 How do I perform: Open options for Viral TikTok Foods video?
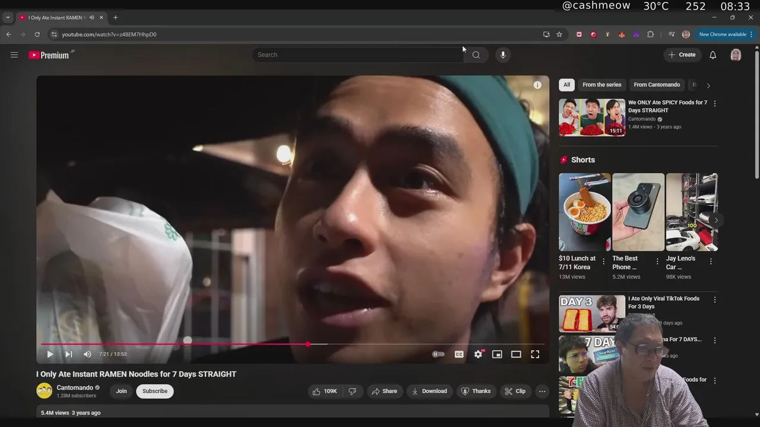coord(714,300)
